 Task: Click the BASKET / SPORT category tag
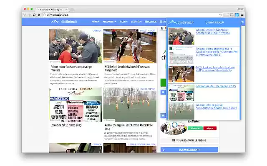click(147, 31)
